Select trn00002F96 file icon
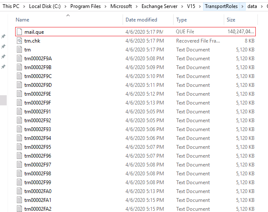The height and width of the screenshot is (212, 268). coord(19,156)
